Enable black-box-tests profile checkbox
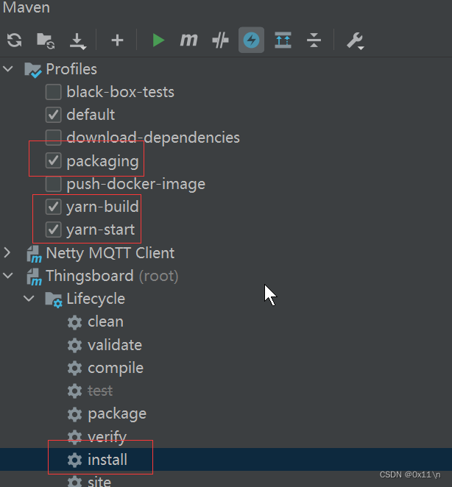The width and height of the screenshot is (452, 487). [54, 92]
